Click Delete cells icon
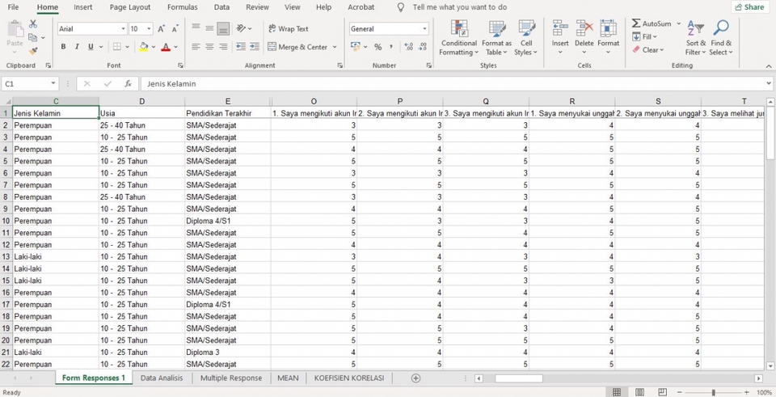The image size is (776, 397). pyautogui.click(x=584, y=27)
